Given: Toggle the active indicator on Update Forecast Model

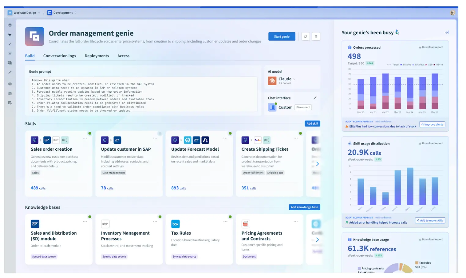Looking at the screenshot, I should 230,133.
